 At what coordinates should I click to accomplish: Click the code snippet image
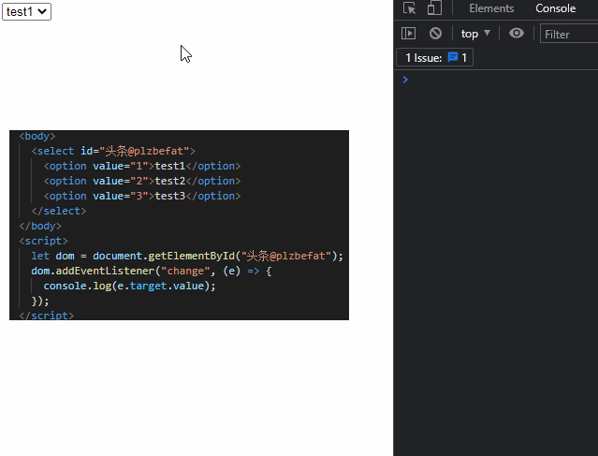(179, 225)
